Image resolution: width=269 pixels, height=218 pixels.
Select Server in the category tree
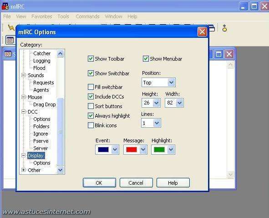coord(41,148)
